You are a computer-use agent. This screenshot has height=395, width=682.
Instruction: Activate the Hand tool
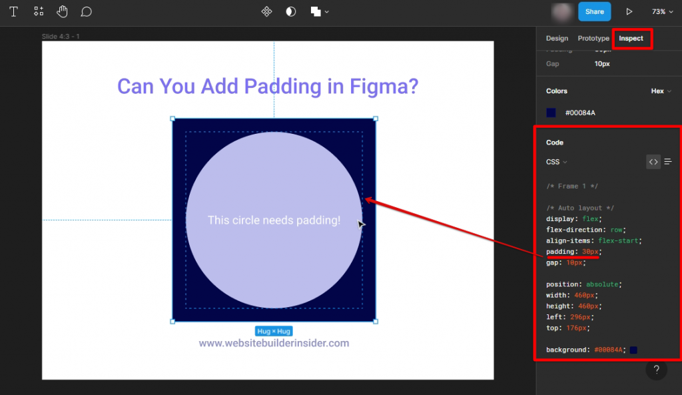62,11
